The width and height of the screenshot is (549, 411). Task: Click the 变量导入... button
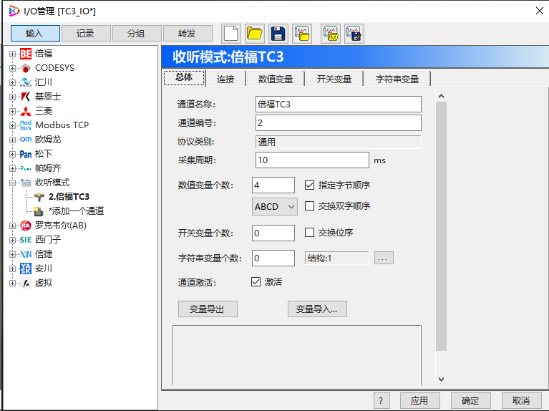coord(317,309)
